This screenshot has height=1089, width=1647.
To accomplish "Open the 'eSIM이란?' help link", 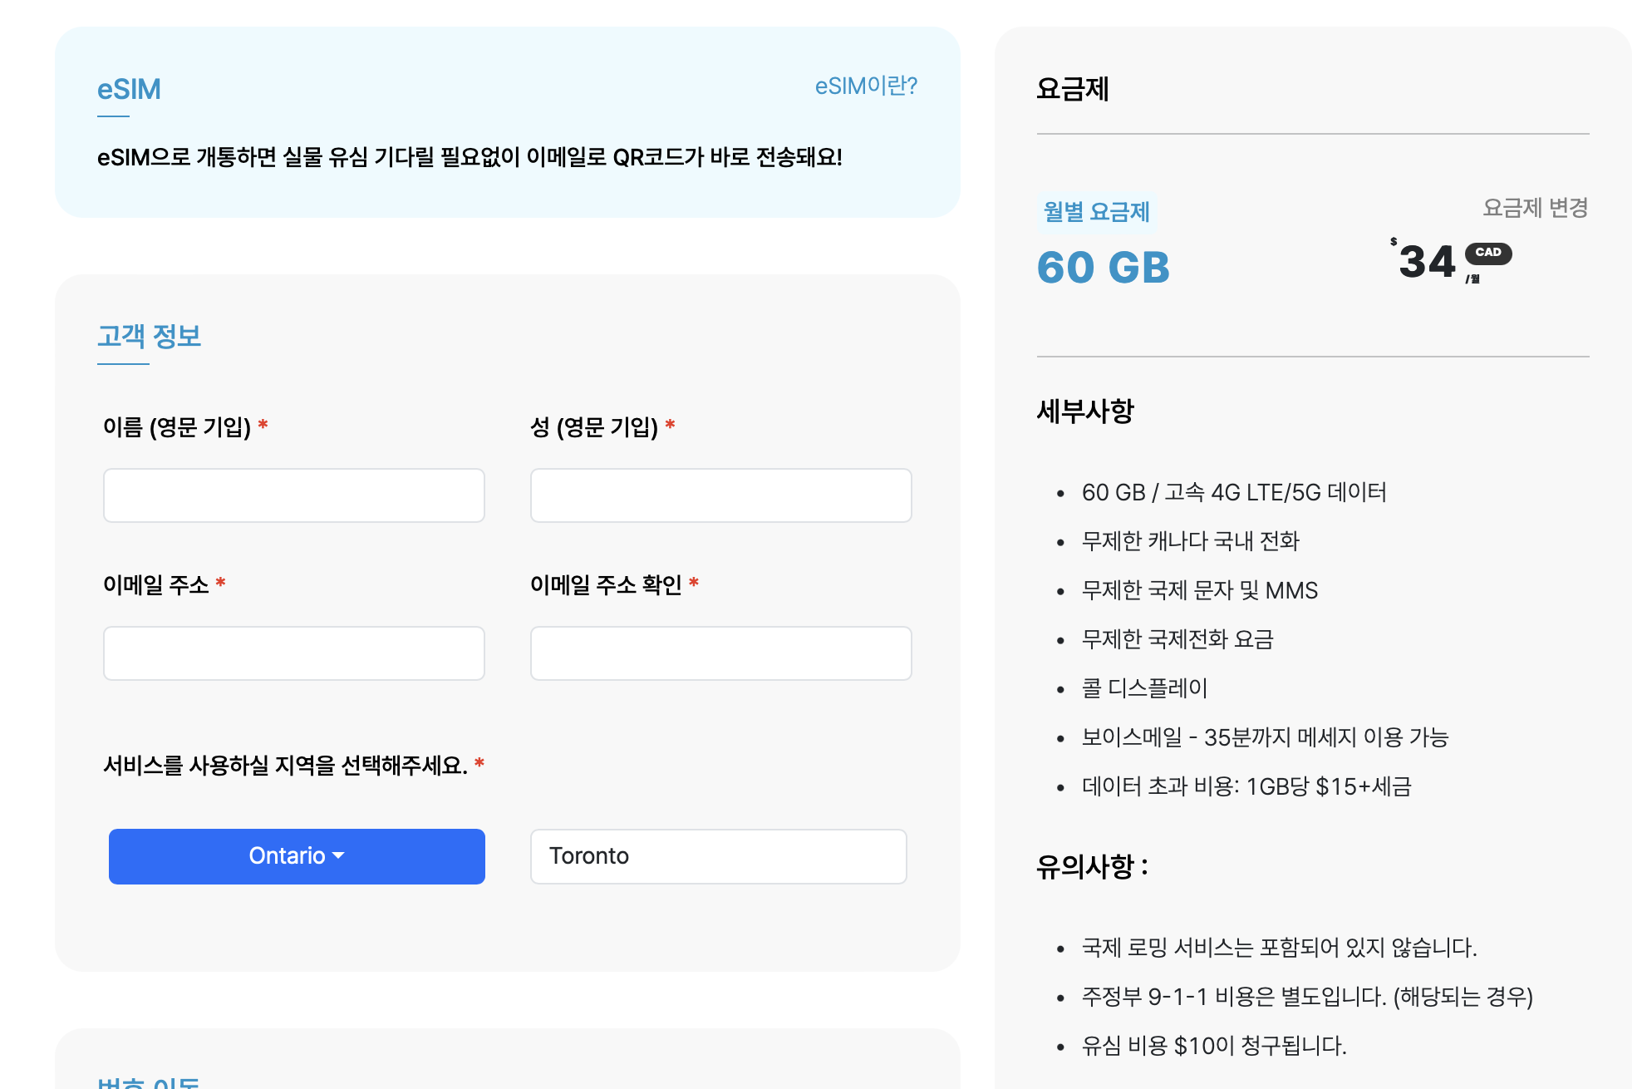I will coord(866,86).
